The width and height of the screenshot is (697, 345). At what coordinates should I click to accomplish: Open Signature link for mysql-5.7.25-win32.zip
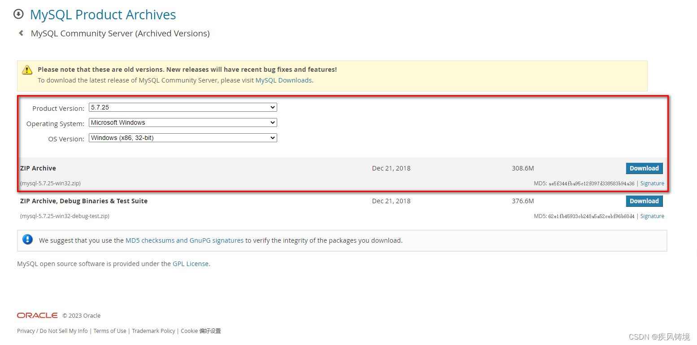point(652,183)
